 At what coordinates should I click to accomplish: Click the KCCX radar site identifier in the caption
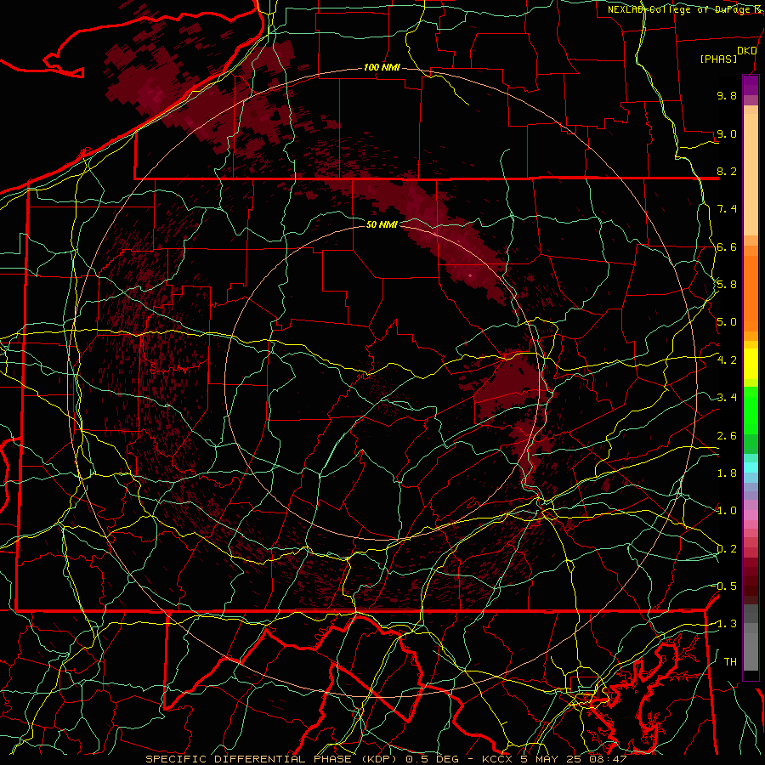[x=499, y=759]
